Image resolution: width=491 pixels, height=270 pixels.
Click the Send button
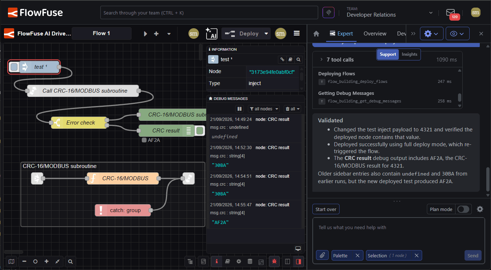coord(473,256)
